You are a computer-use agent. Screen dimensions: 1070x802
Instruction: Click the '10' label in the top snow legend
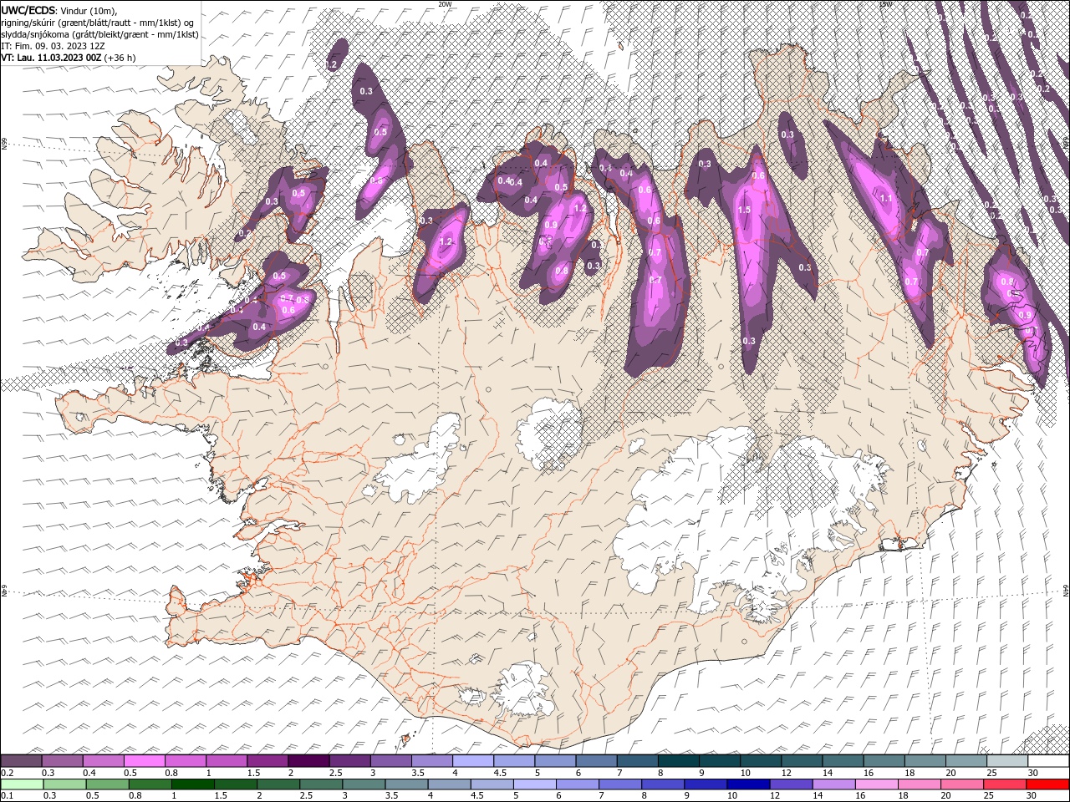(745, 773)
